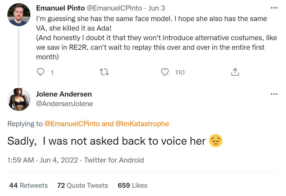View the 72 Quote Tweets list
This screenshot has height=196, width=286.
pos(82,185)
